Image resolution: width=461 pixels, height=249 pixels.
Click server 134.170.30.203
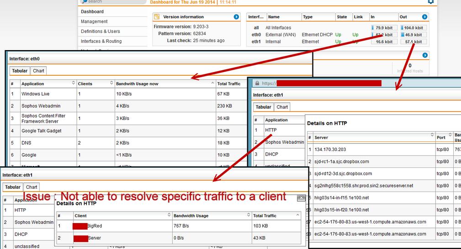click(330, 150)
